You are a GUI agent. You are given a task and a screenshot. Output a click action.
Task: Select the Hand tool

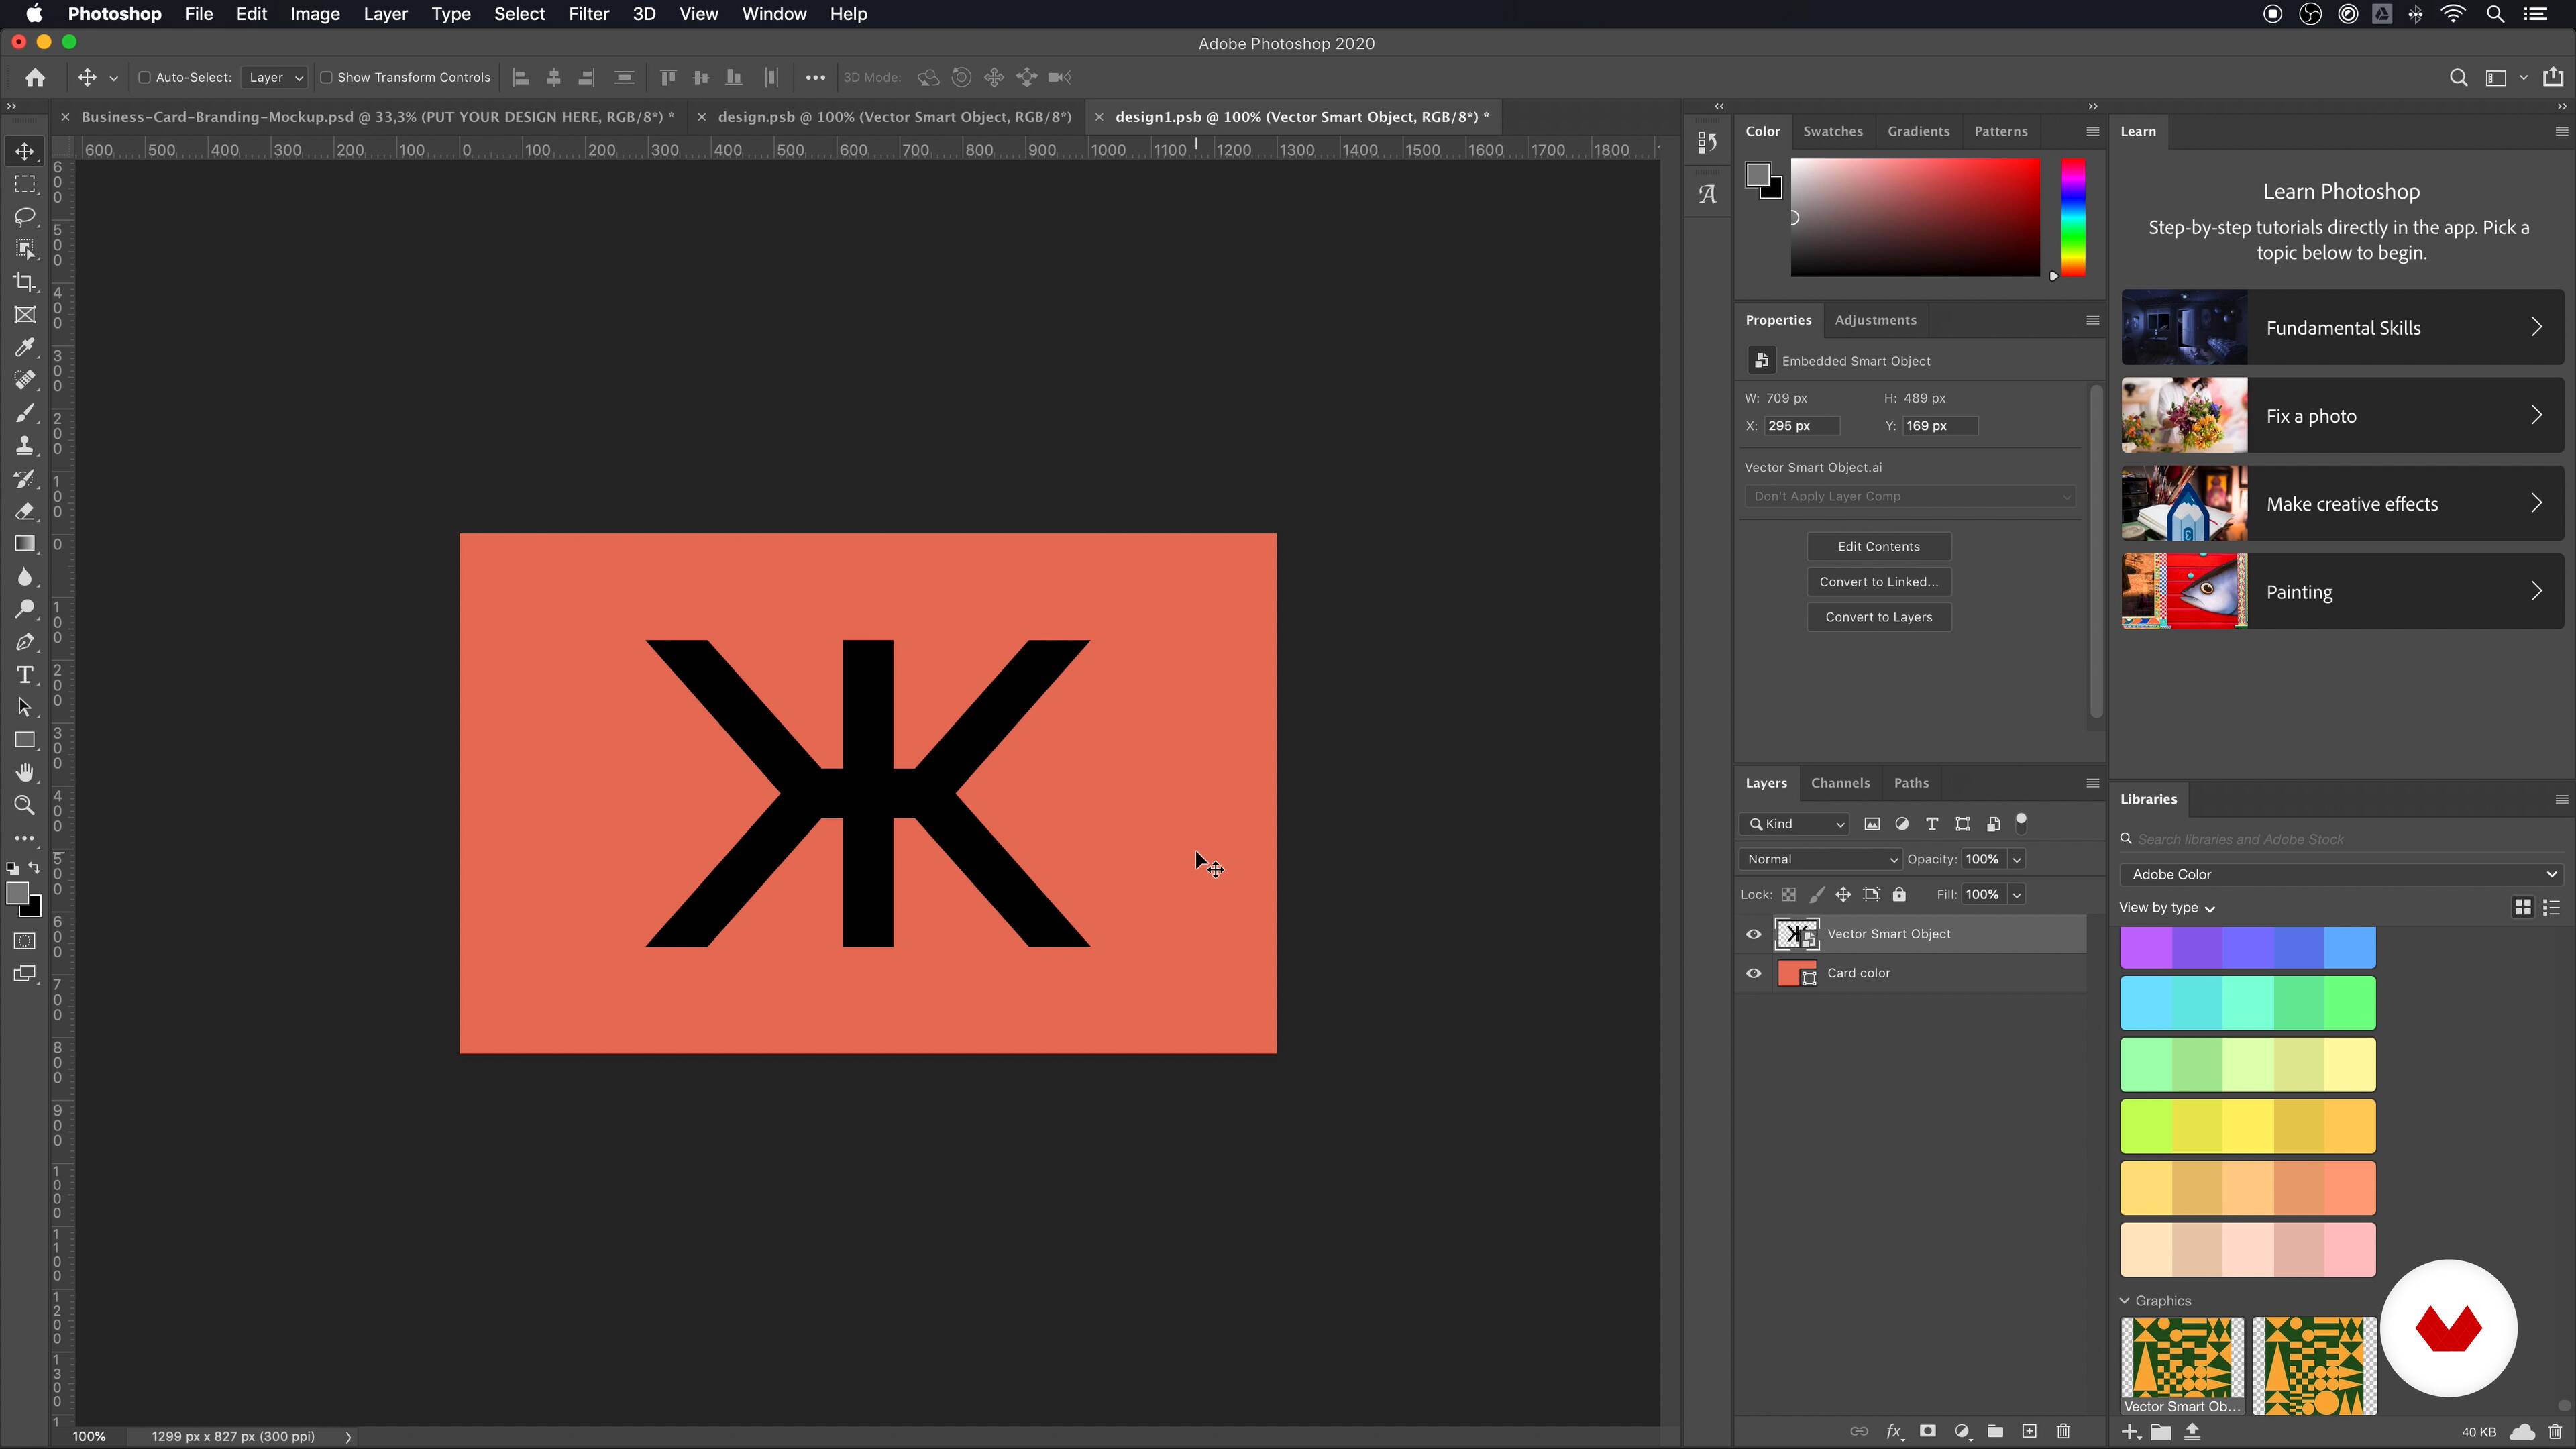25,772
